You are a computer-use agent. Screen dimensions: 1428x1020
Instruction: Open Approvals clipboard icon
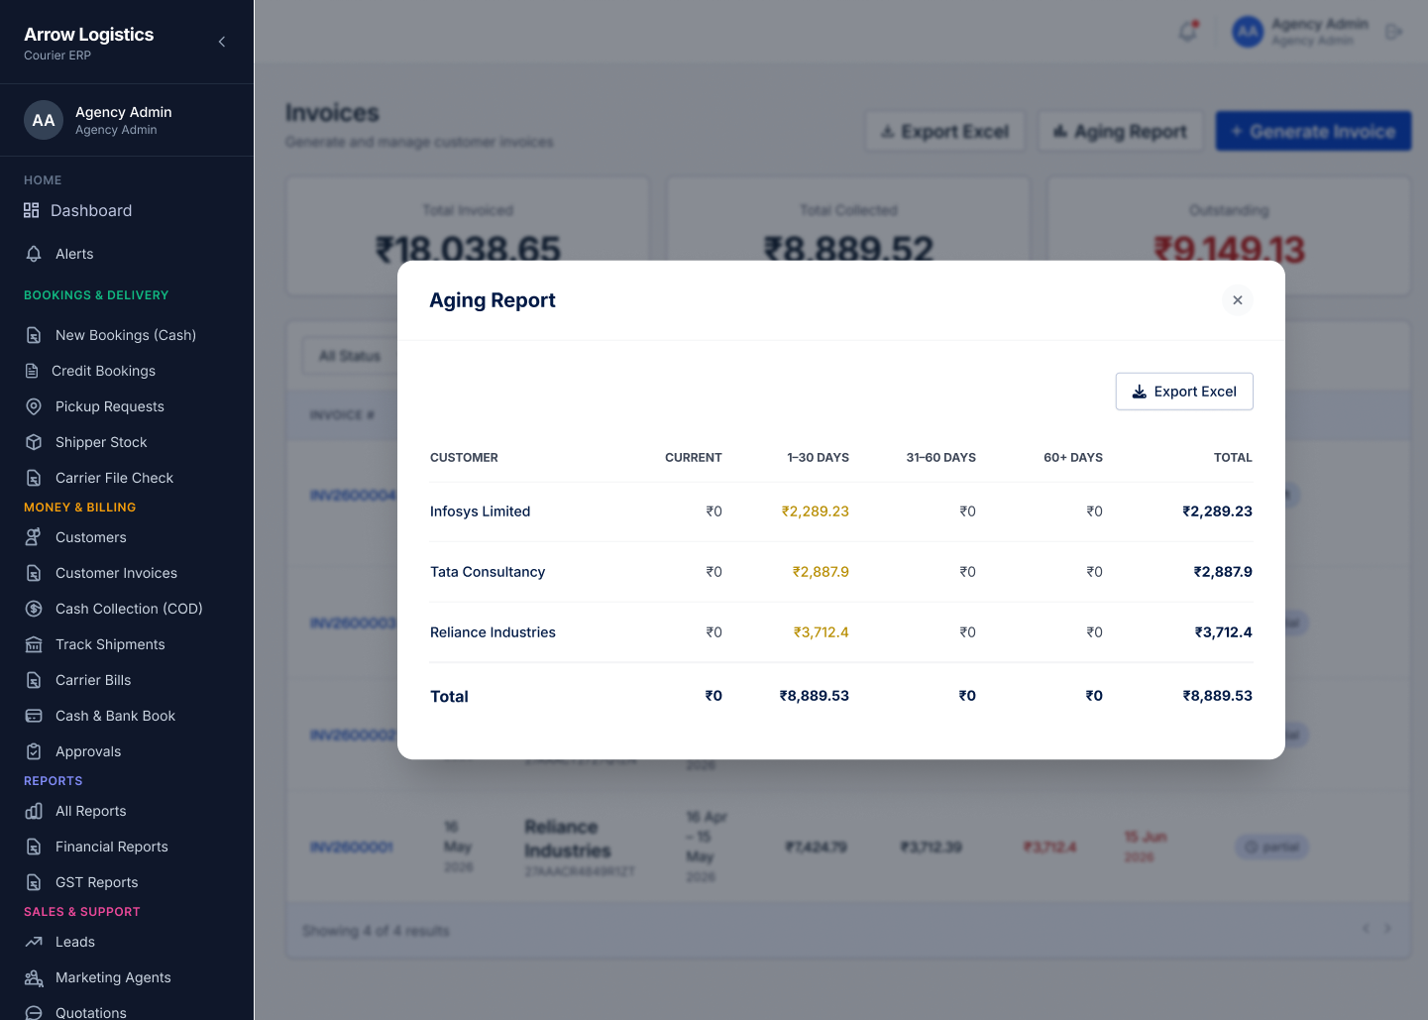[34, 751]
